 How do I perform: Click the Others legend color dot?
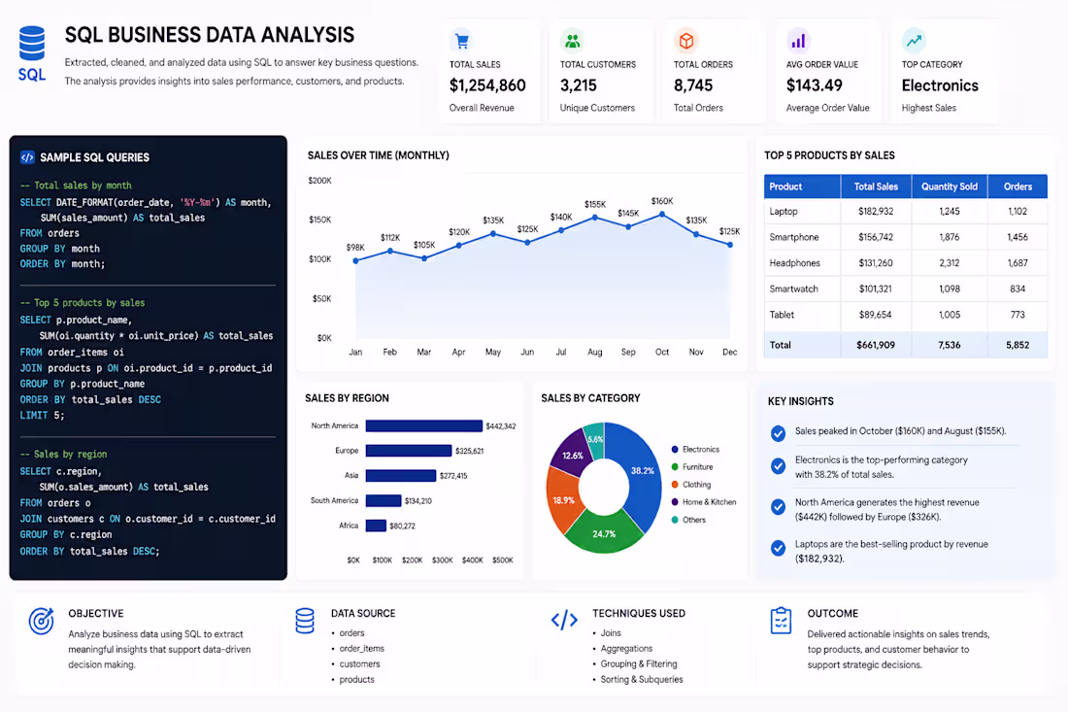click(x=675, y=520)
